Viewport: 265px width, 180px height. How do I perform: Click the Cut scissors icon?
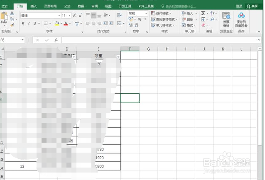pyautogui.click(x=12, y=13)
